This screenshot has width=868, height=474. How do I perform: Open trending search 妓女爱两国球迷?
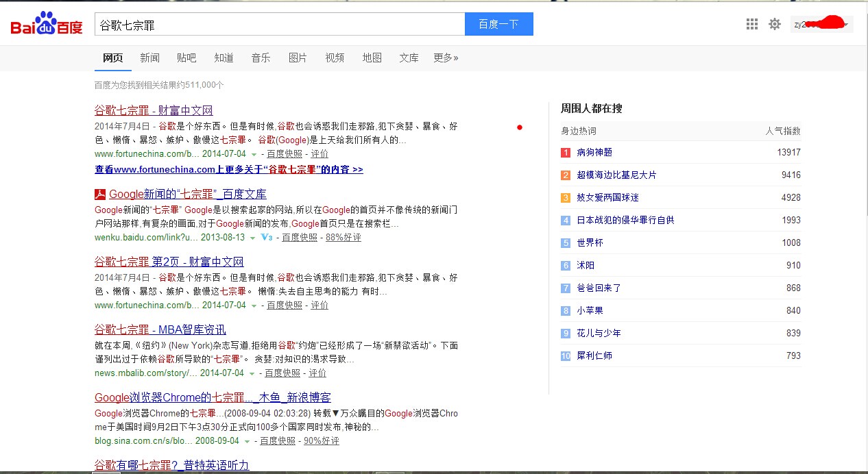607,197
